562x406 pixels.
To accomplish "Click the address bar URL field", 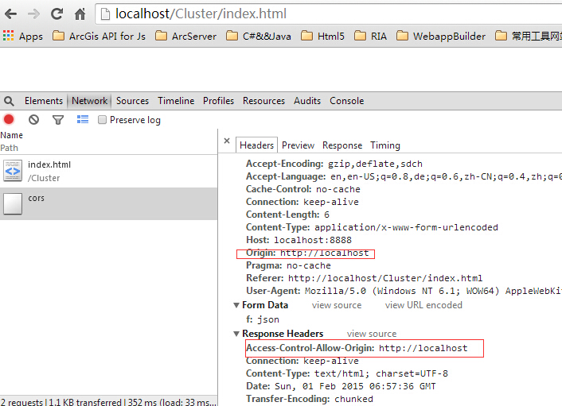I will click(318, 14).
